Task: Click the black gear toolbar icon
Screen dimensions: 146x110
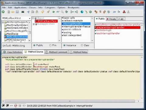Action: [67, 12]
